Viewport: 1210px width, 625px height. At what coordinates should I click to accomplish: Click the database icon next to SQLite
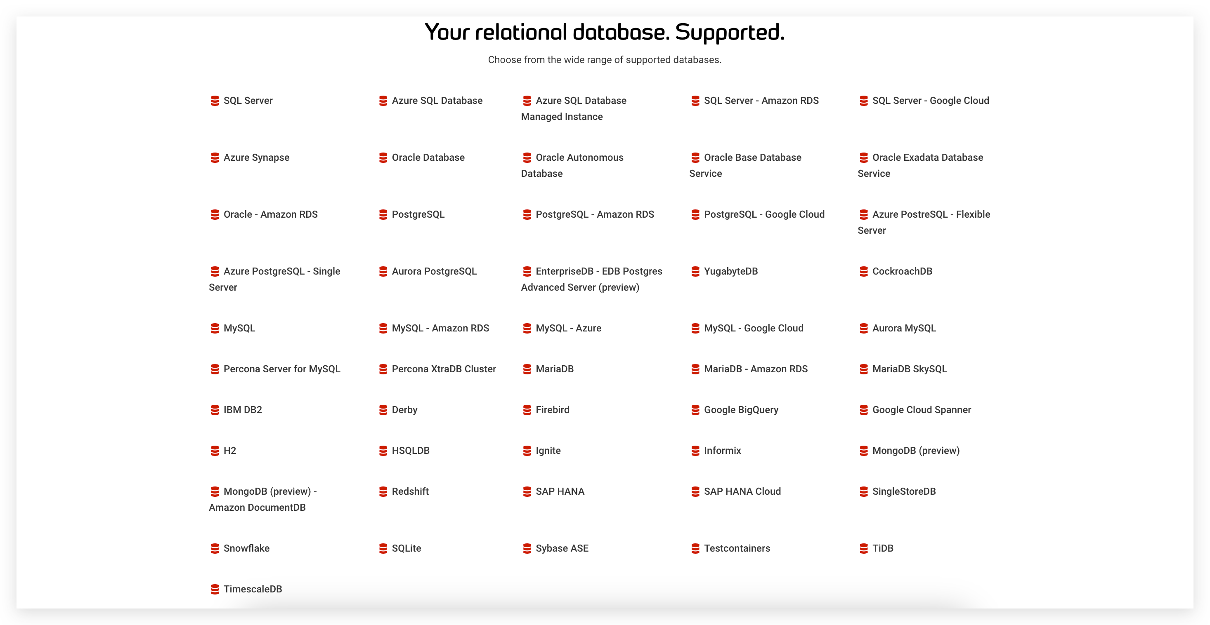point(383,548)
